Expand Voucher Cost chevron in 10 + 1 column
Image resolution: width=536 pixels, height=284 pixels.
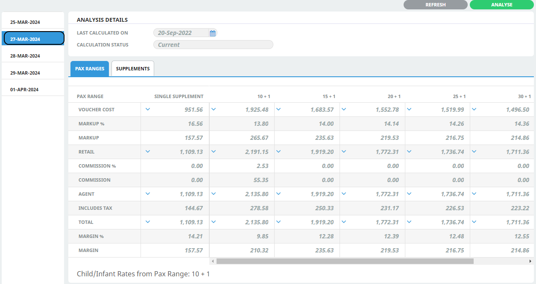(214, 109)
